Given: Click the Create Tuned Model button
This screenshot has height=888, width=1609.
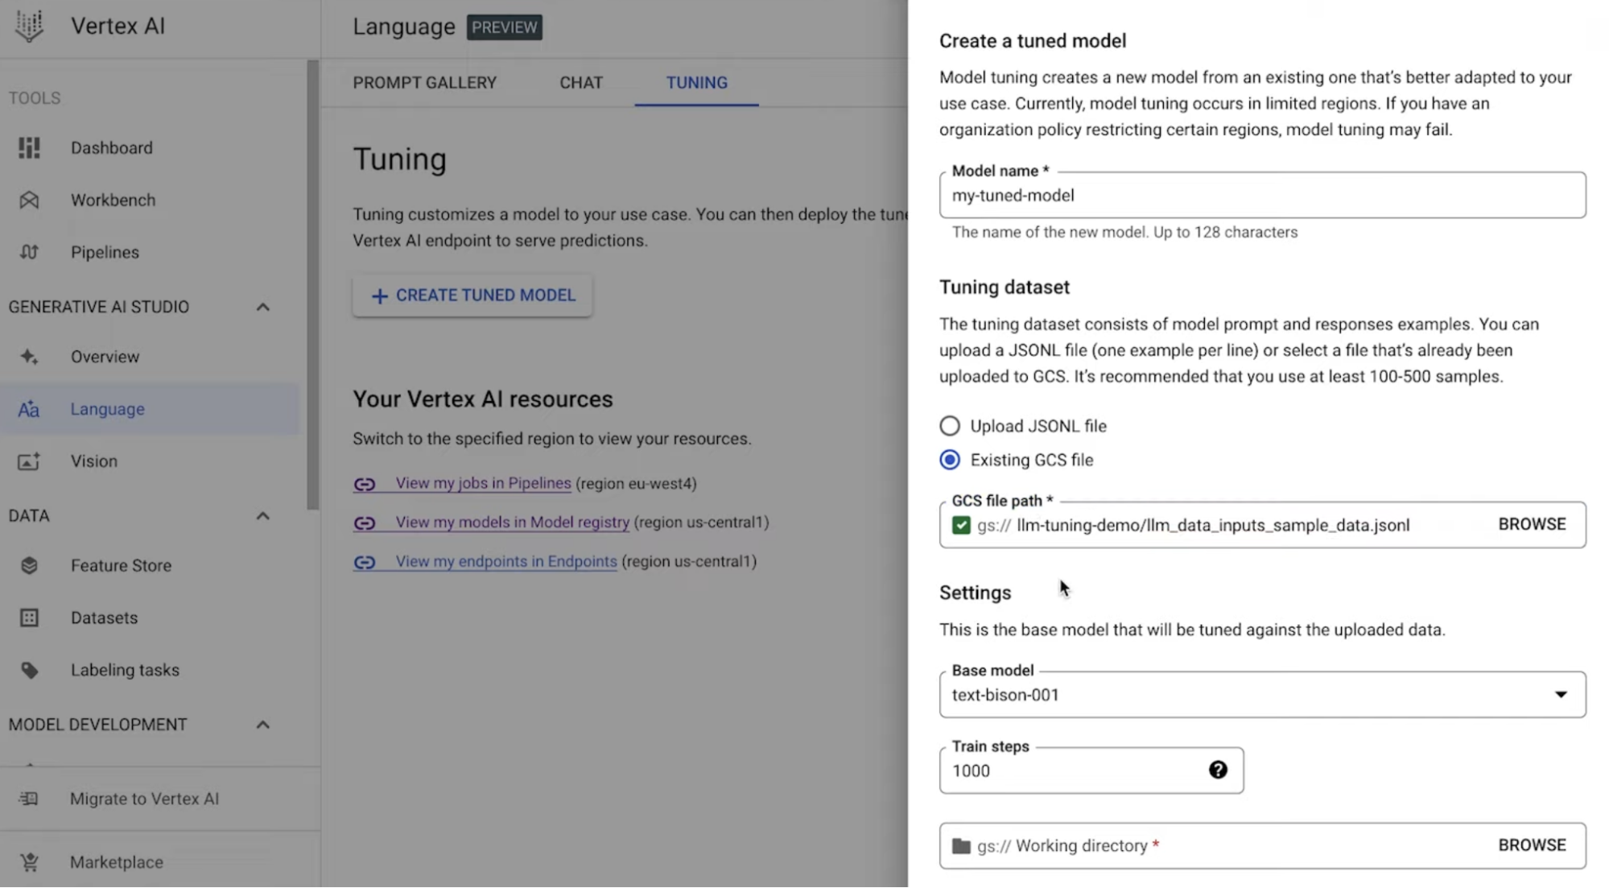Looking at the screenshot, I should [472, 295].
